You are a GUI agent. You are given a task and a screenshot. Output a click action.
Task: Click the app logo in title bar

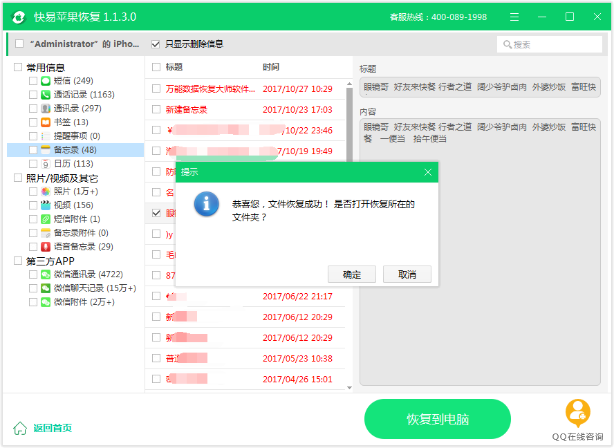point(19,17)
